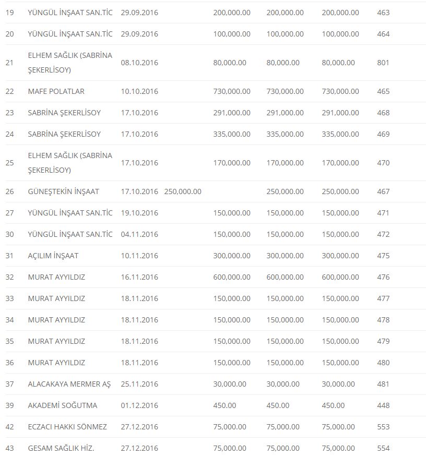
Task: Click reference number 554 in last row
Action: click(383, 448)
